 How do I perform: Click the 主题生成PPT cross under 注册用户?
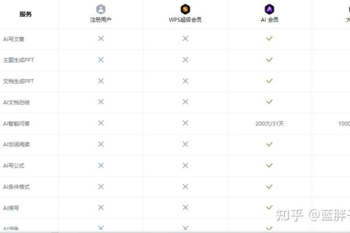coord(101,60)
